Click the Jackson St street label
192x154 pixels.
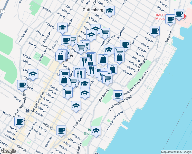coord(42,56)
